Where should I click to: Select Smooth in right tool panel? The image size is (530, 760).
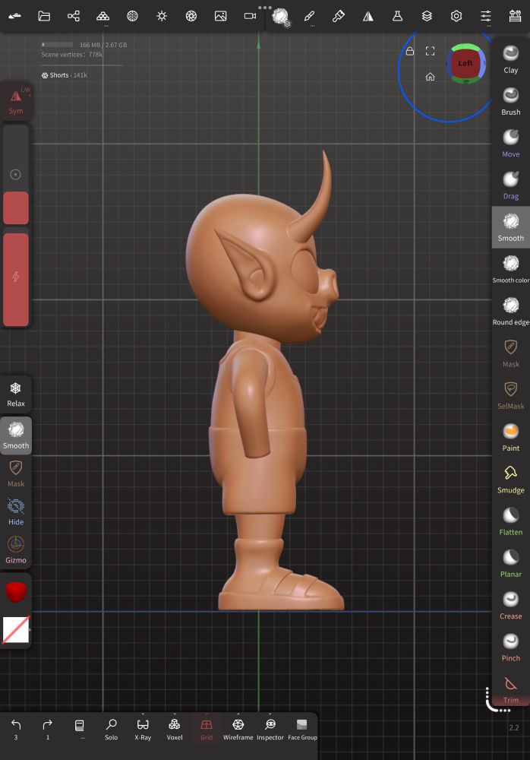tap(510, 227)
